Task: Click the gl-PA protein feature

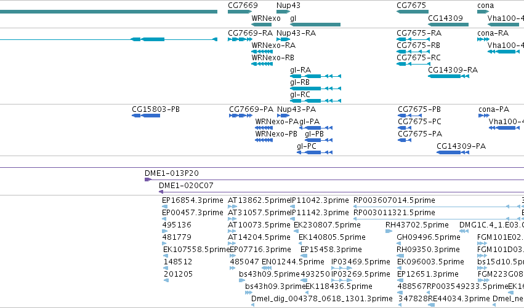Action: coord(316,128)
